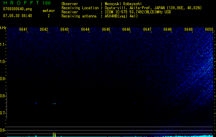Click the 0641 time marker
Viewport: 216px width, 137px height.
(23, 29)
